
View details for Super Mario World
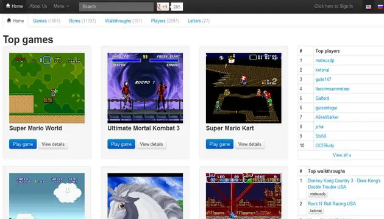click(x=53, y=144)
